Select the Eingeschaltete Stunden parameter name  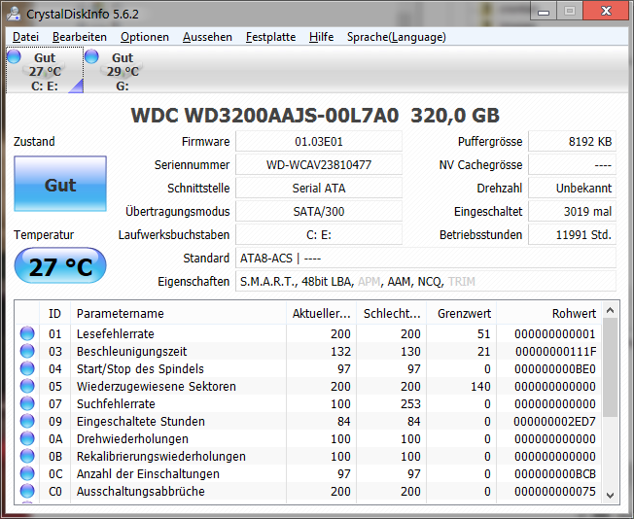click(141, 421)
